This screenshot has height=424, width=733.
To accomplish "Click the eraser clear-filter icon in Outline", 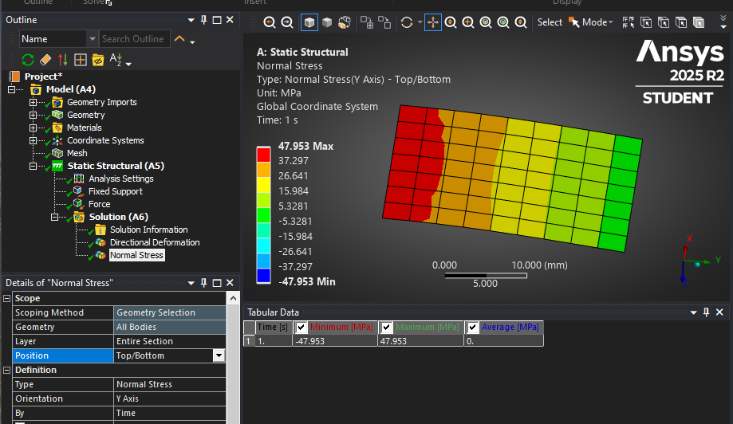I will click(45, 60).
